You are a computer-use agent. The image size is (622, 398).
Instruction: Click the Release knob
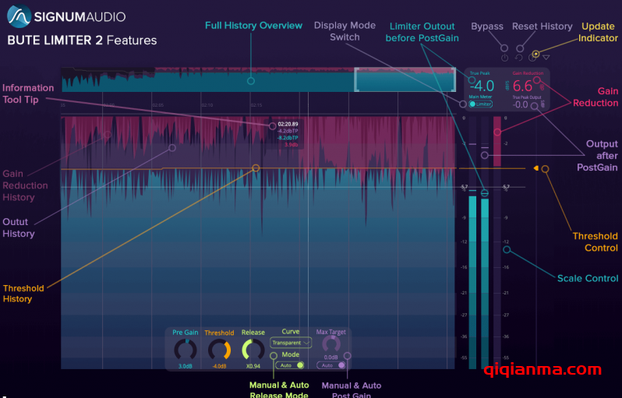[x=253, y=350]
